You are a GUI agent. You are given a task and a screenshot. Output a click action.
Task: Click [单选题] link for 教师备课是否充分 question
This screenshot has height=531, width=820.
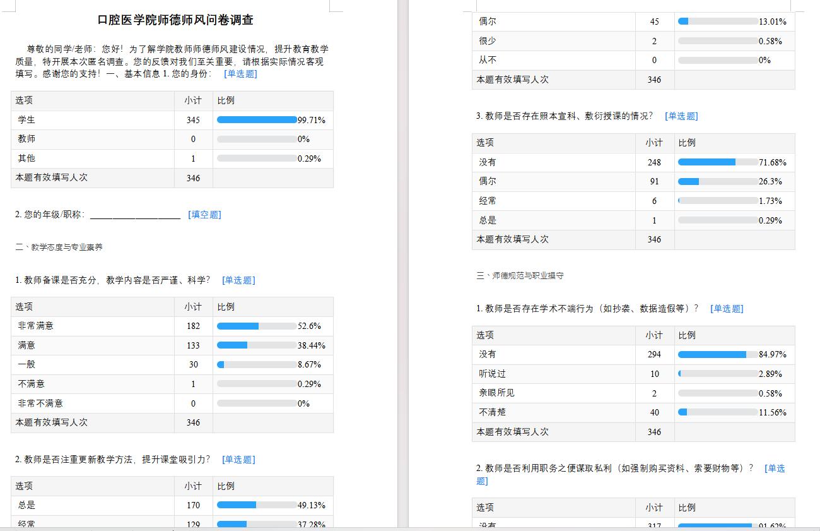coord(238,280)
